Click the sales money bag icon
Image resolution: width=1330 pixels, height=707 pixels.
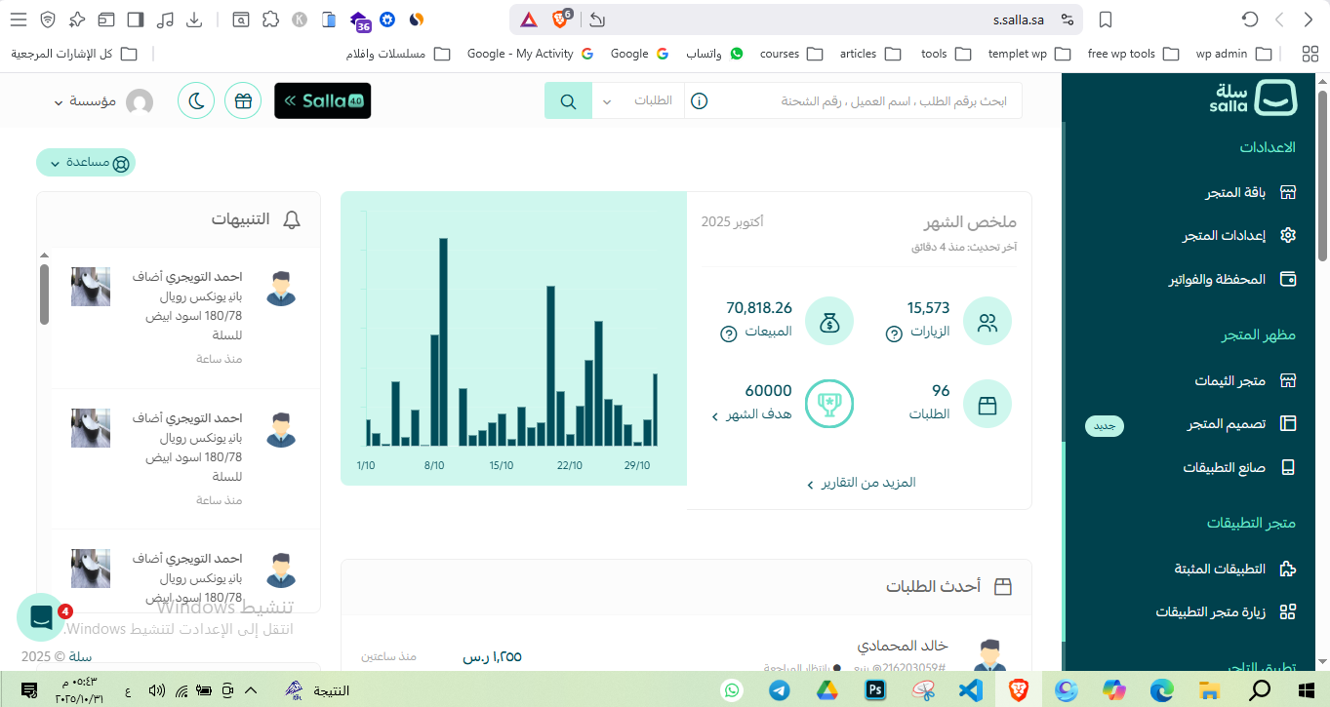[829, 321]
